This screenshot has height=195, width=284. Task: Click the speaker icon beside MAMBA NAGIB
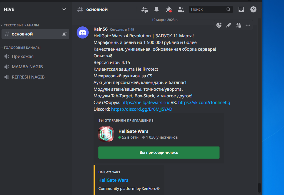[x=7, y=67]
